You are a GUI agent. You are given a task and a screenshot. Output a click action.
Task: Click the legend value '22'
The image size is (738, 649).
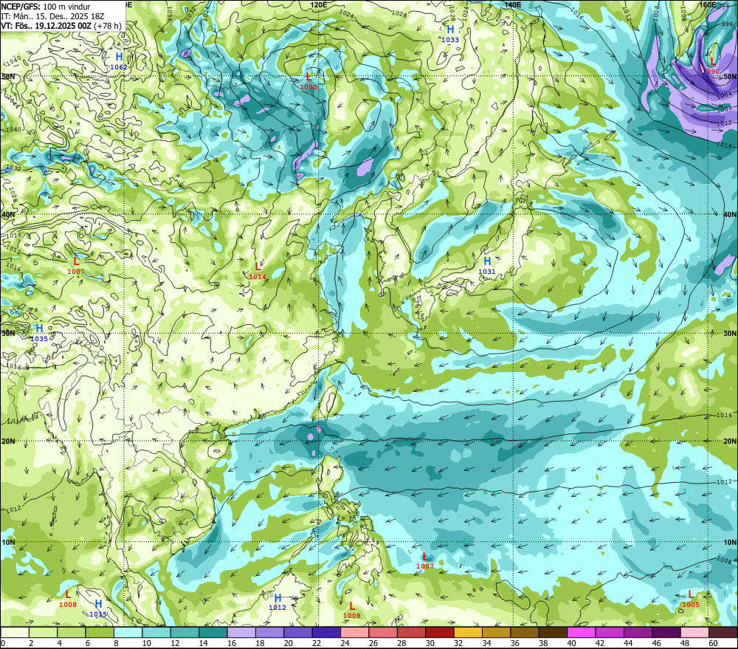(x=317, y=643)
